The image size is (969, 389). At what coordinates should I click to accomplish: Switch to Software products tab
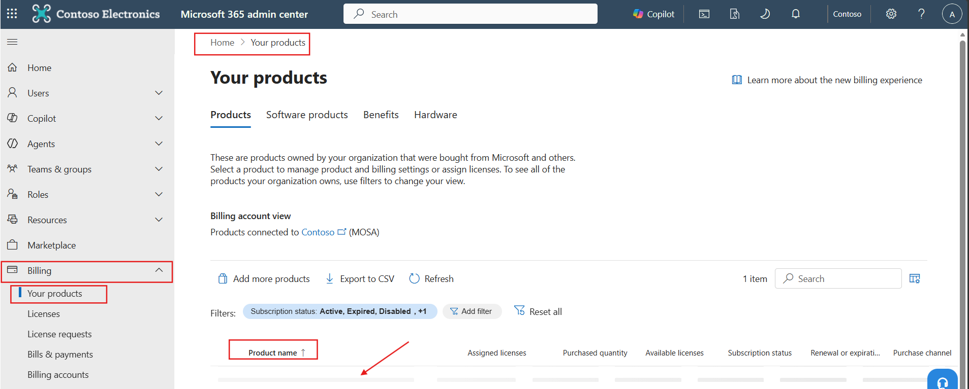point(307,115)
